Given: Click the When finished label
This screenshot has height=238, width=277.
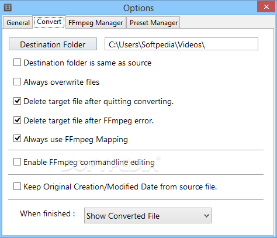Looking at the screenshot, I should (x=47, y=213).
